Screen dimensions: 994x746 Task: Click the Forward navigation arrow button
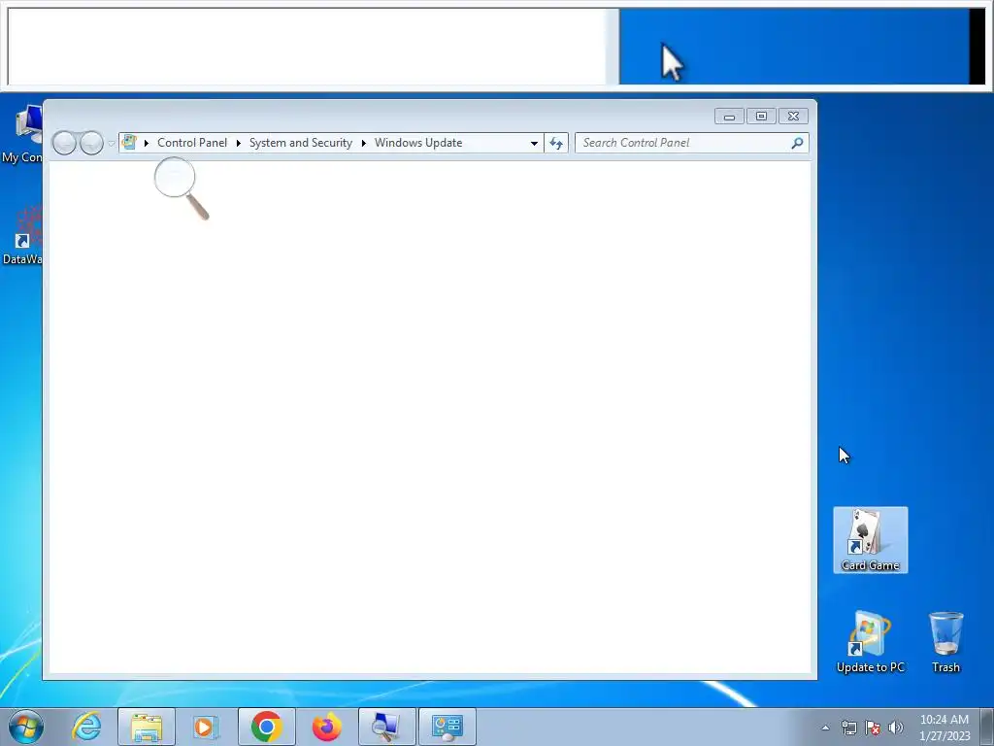click(91, 144)
